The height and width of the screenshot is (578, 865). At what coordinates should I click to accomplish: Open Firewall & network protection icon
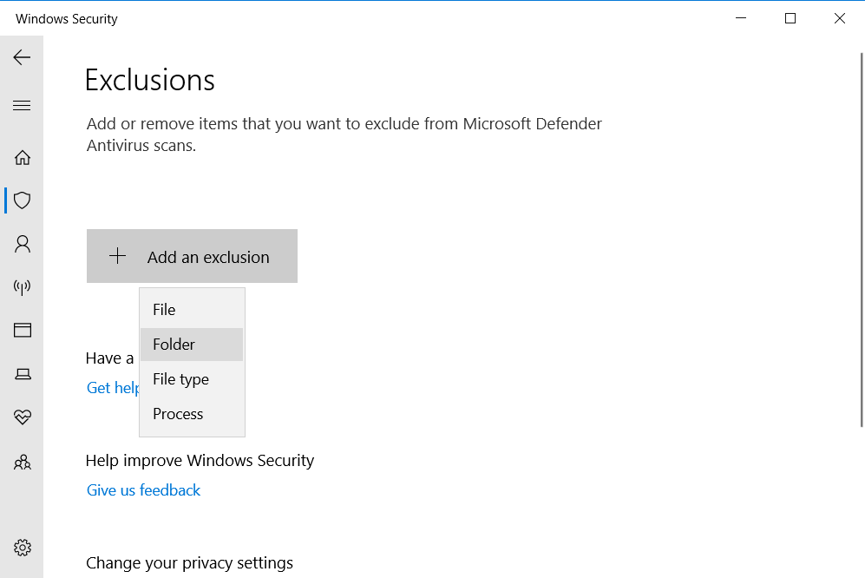pos(23,287)
